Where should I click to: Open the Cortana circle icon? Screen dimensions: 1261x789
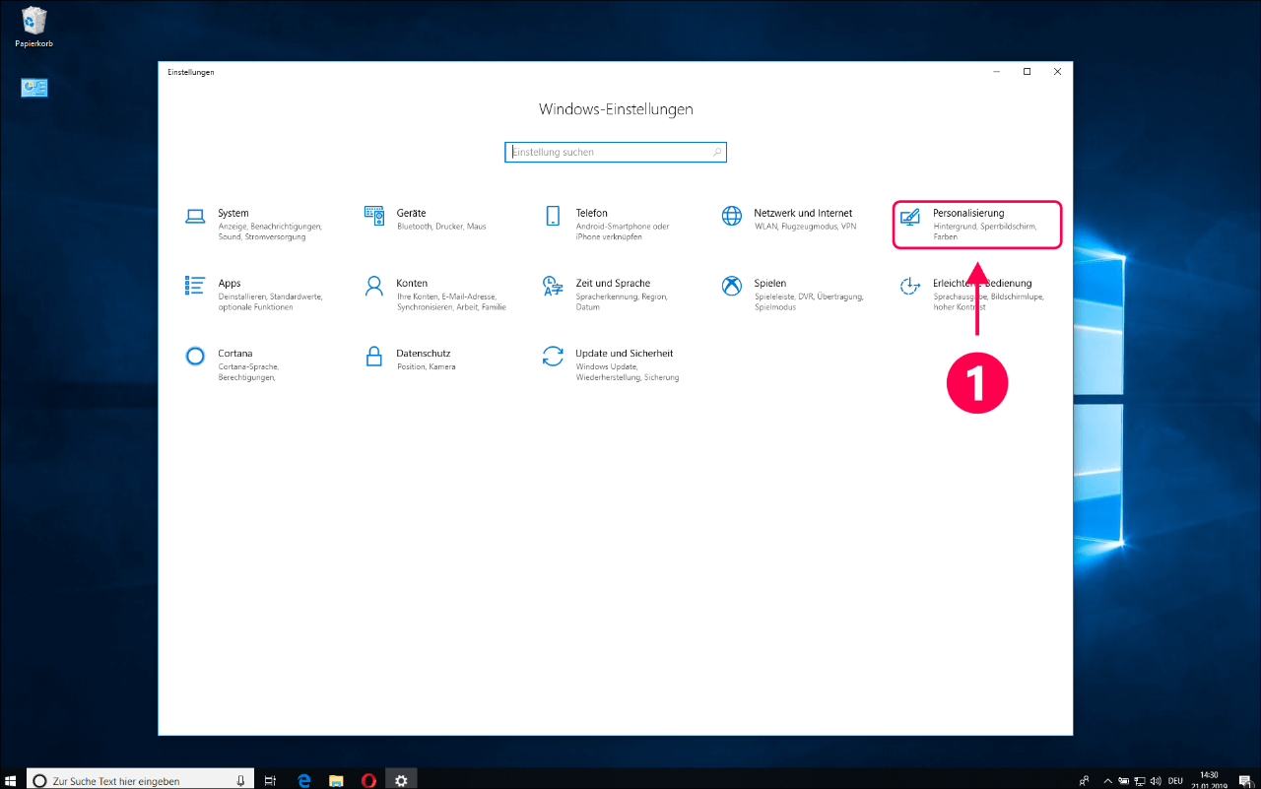pos(195,356)
